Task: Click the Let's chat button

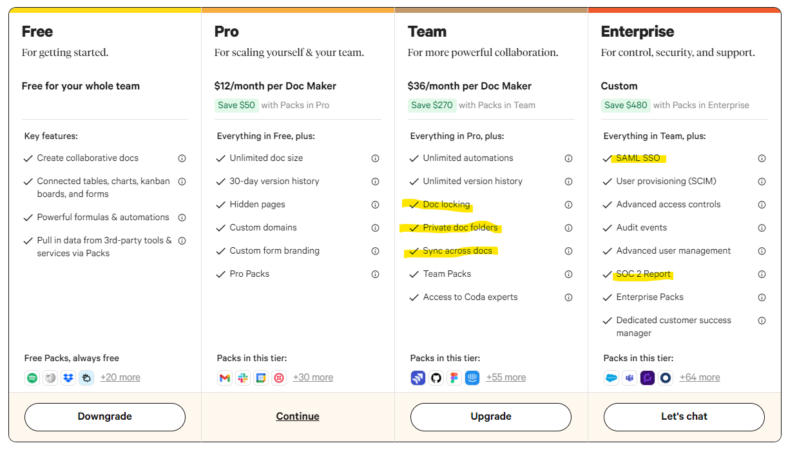Action: 684,417
